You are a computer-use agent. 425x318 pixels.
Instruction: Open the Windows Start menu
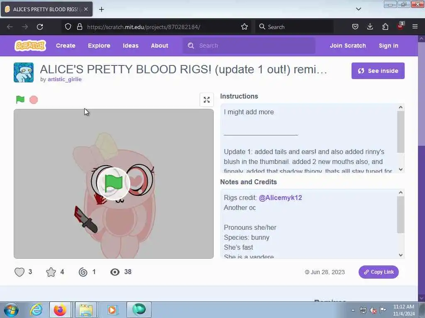coord(11,310)
